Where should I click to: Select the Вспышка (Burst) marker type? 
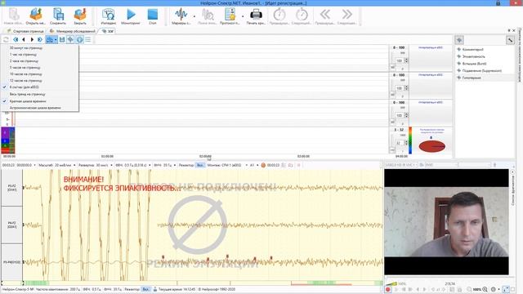pos(474,64)
